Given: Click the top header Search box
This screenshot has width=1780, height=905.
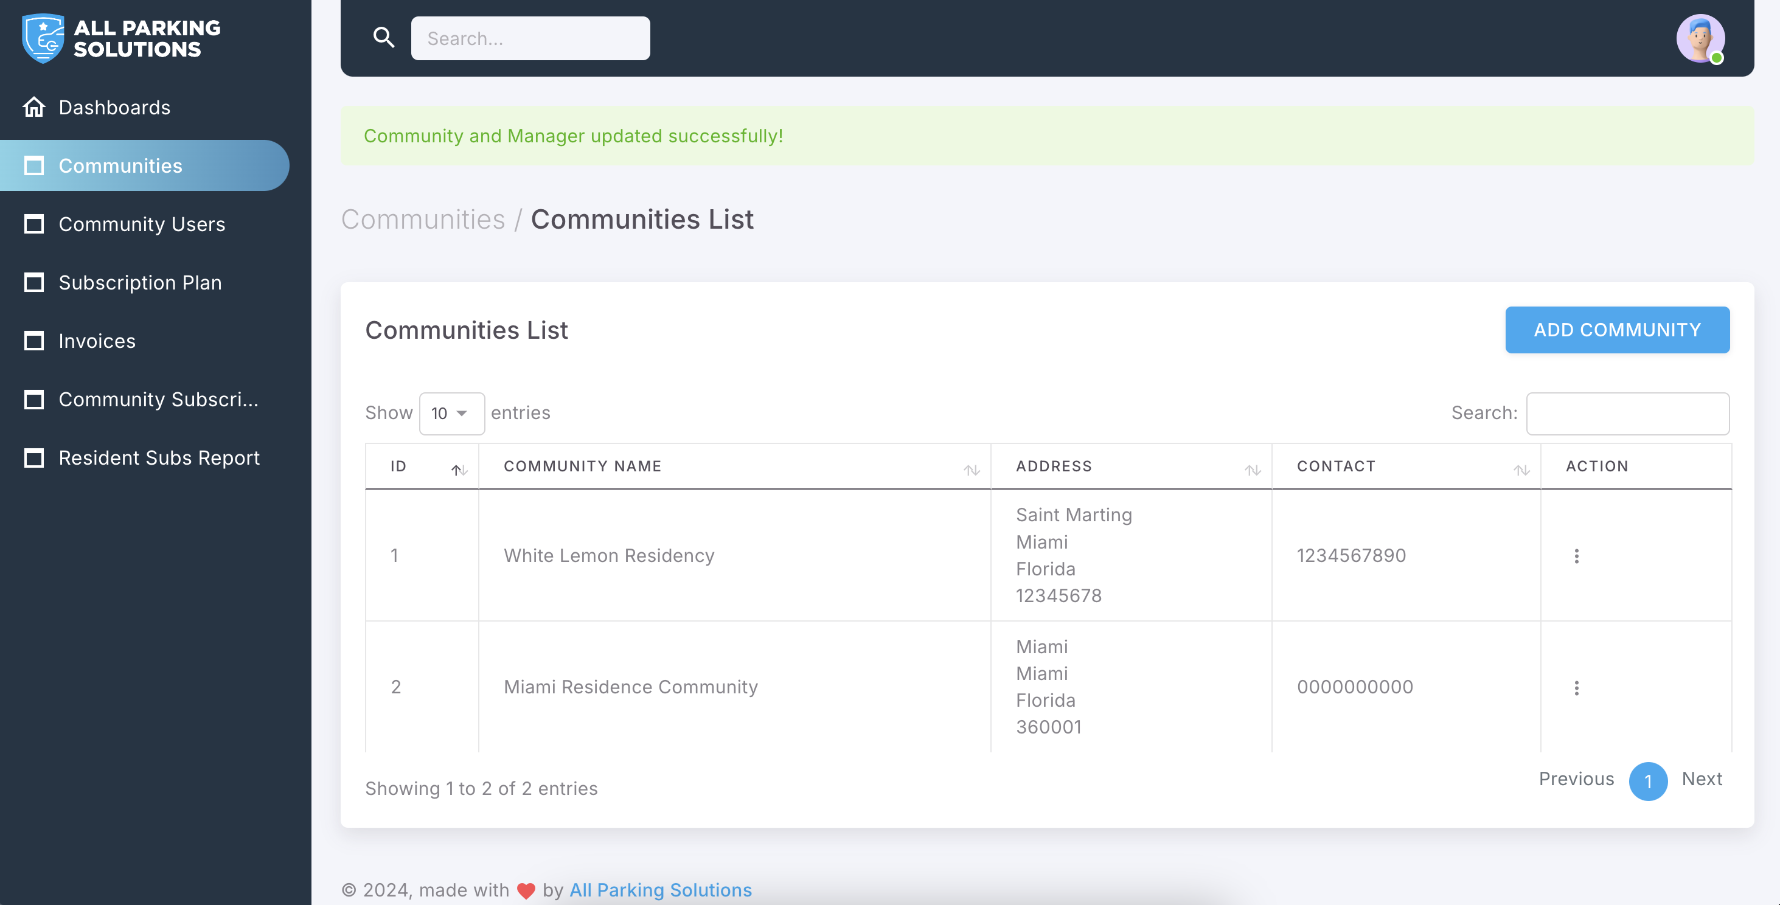Looking at the screenshot, I should click(530, 39).
